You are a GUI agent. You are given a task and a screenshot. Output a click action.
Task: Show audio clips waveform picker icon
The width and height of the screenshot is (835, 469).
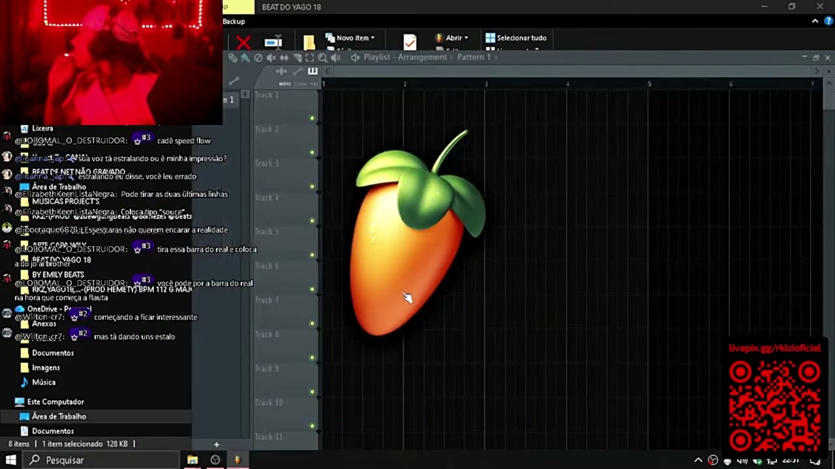coord(281,71)
